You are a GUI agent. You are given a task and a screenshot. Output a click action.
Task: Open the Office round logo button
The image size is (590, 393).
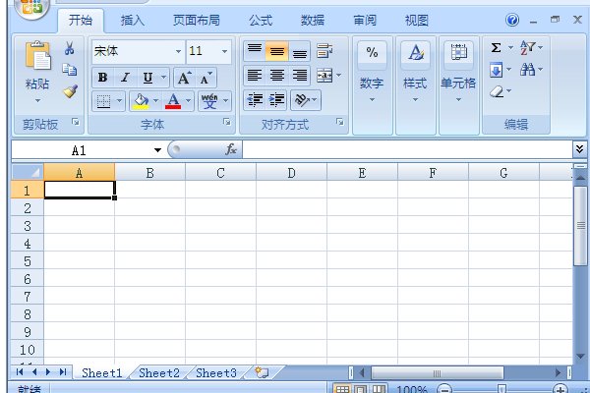(32, 6)
